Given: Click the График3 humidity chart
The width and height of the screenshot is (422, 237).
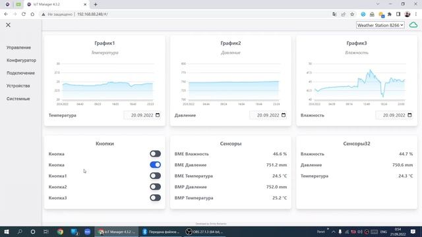Looking at the screenshot, I should coord(357,84).
